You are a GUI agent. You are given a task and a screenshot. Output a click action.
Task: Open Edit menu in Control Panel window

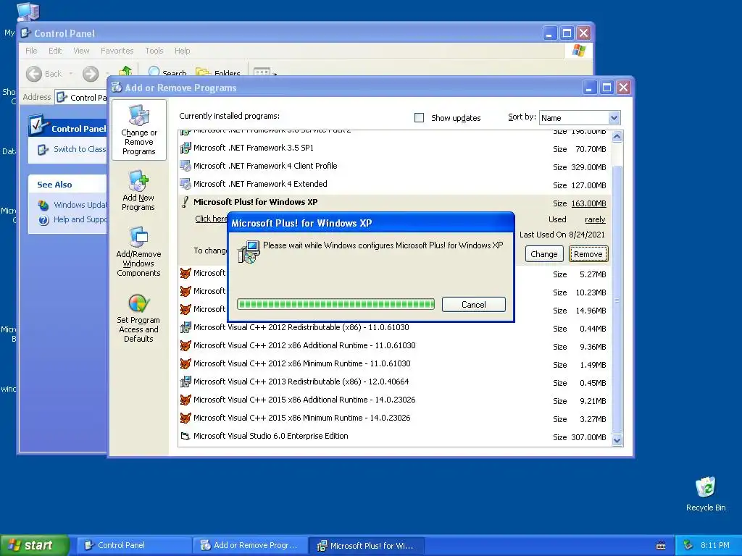(x=55, y=51)
